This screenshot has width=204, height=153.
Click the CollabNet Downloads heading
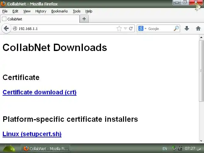[x=55, y=47]
